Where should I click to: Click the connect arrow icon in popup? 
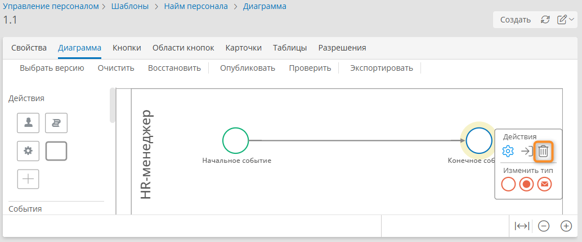click(527, 151)
